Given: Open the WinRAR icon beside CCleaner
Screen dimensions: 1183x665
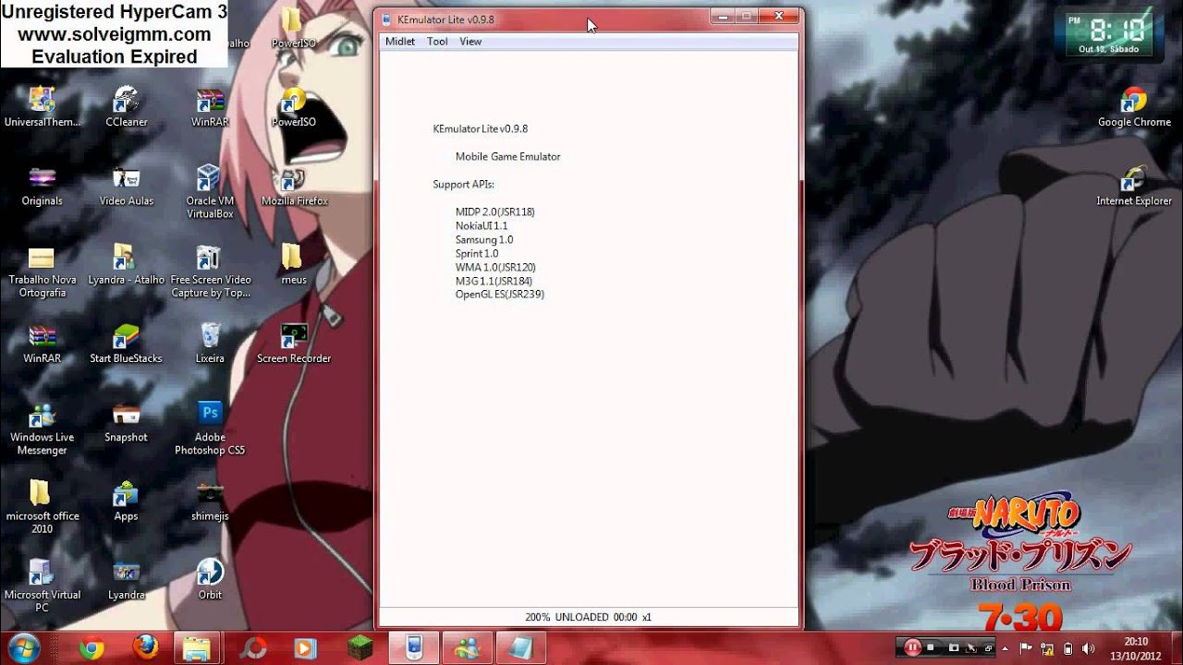Looking at the screenshot, I should [x=210, y=107].
